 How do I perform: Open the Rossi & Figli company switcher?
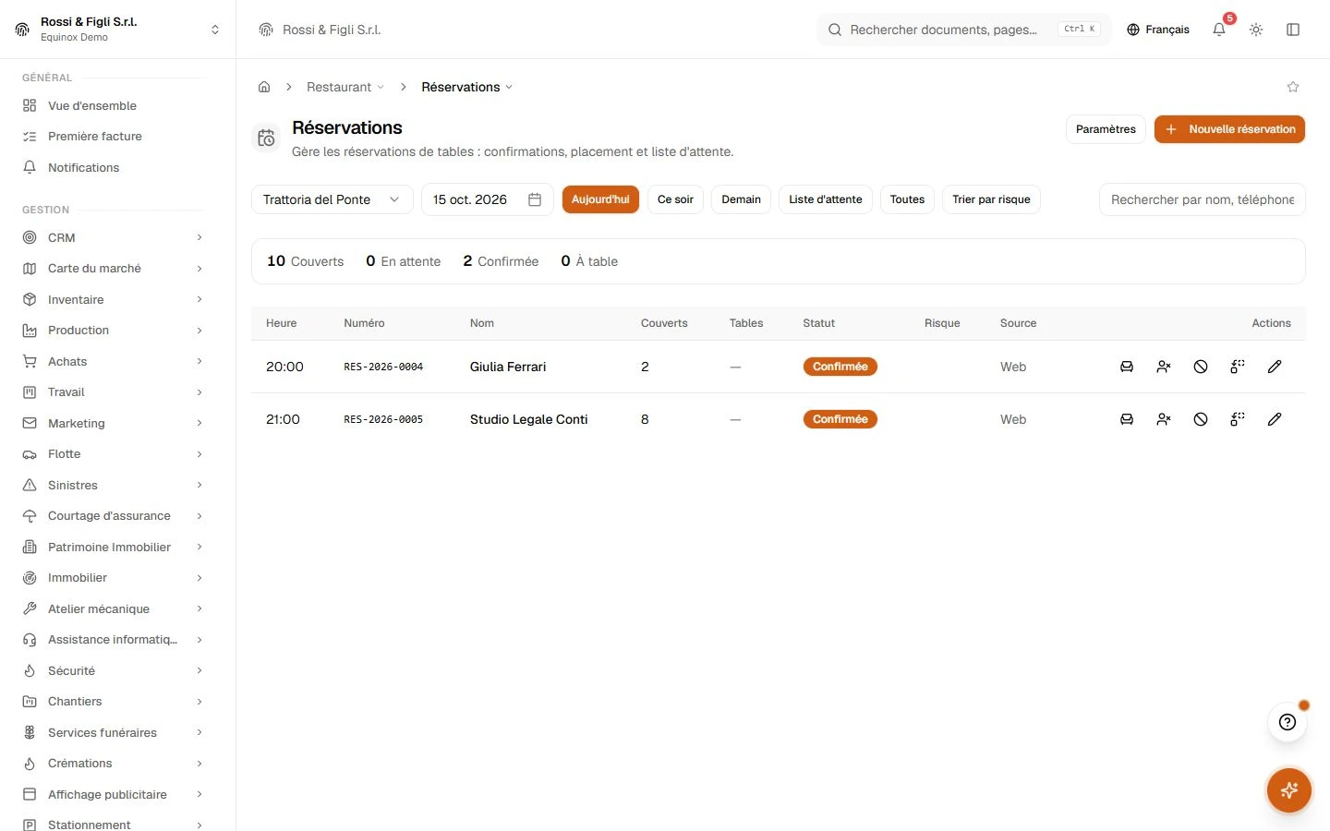click(118, 30)
